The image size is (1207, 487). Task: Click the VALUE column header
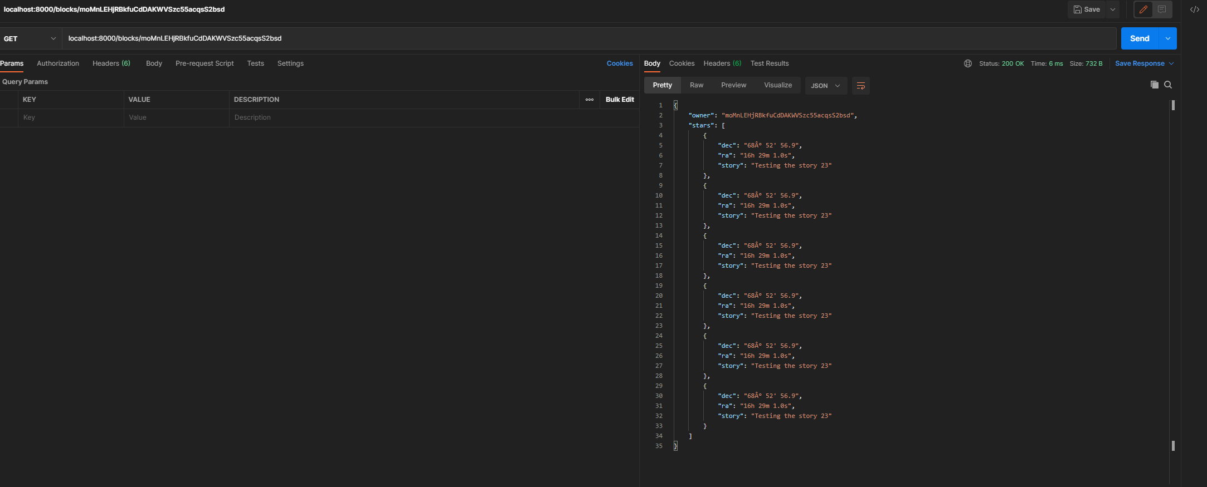click(x=139, y=100)
